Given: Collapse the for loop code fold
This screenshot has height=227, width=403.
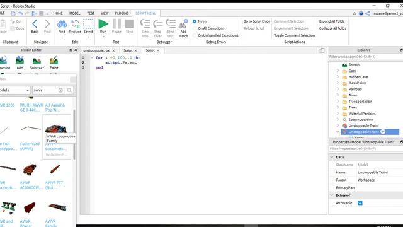Looking at the screenshot, I should click(x=92, y=57).
